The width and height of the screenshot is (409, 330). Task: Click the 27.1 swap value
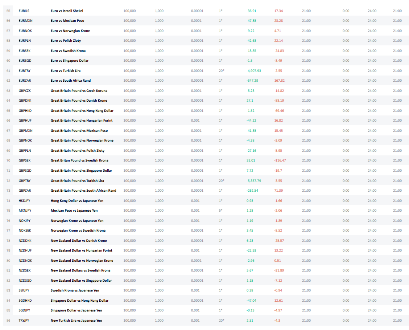pyautogui.click(x=249, y=101)
